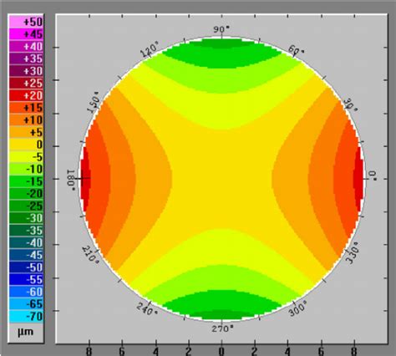
Task: Click the -5 yellow-green legend swatch
Action: (x=26, y=156)
